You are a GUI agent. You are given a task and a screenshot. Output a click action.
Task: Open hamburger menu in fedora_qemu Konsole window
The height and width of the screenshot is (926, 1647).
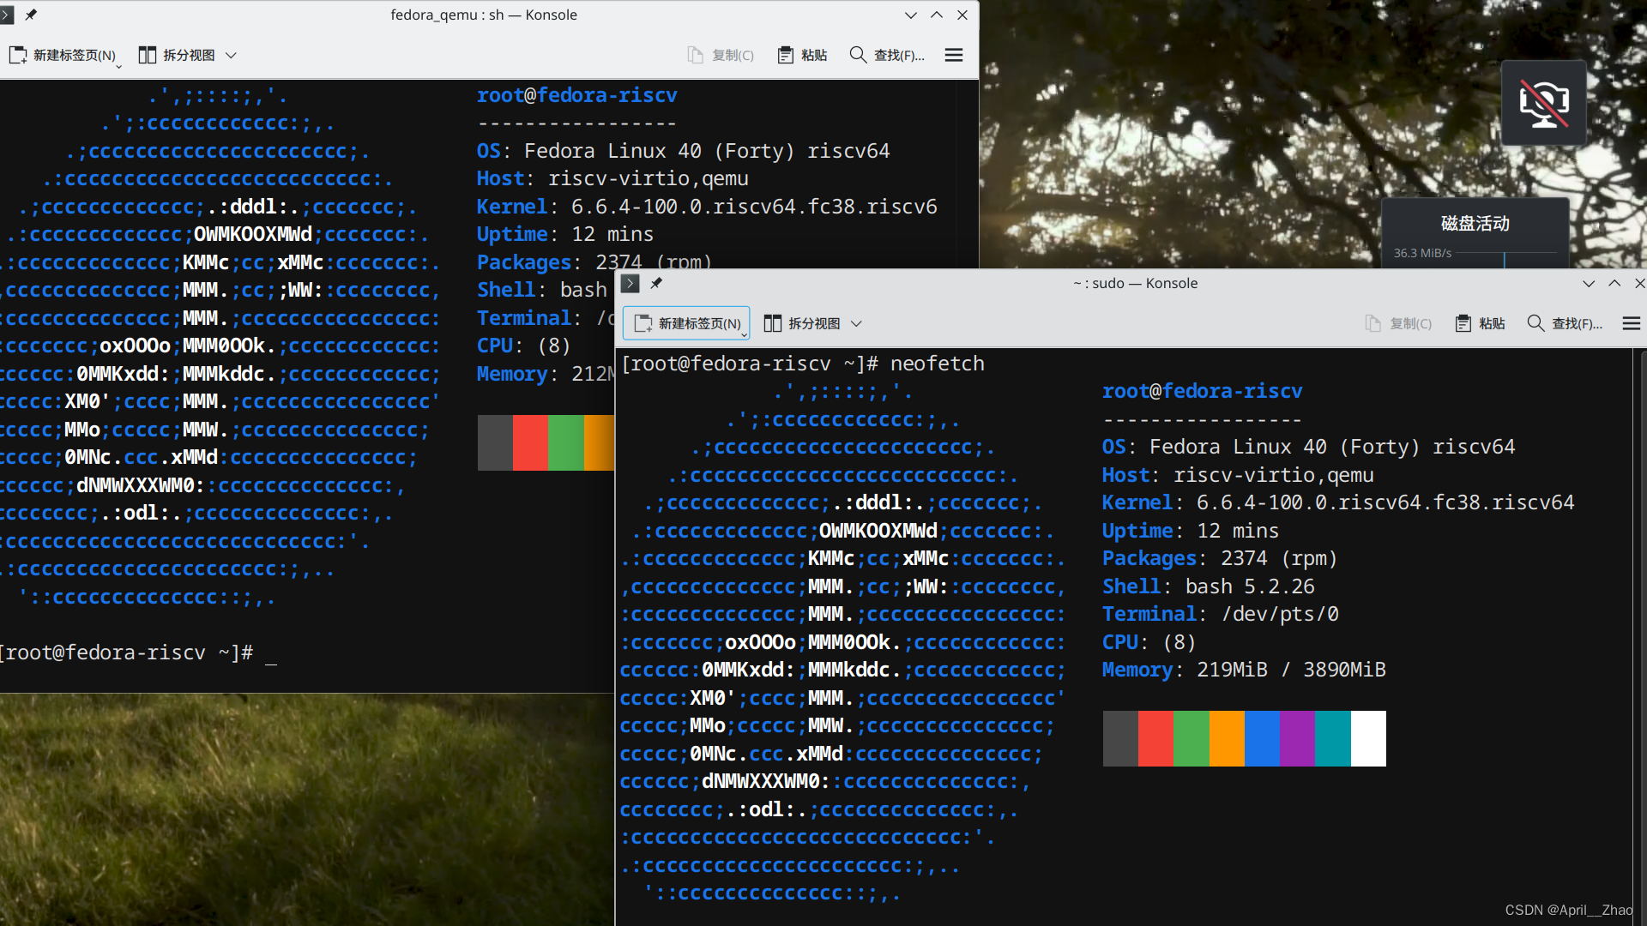pos(953,55)
